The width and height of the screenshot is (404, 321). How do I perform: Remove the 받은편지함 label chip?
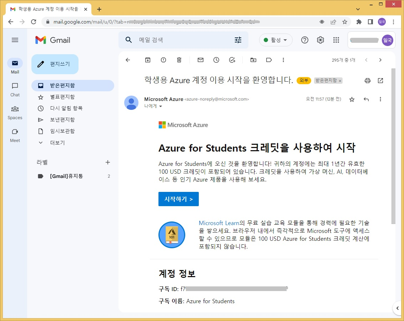pyautogui.click(x=340, y=81)
